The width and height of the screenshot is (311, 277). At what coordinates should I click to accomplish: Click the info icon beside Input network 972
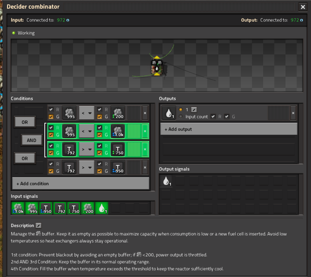tap(68, 20)
